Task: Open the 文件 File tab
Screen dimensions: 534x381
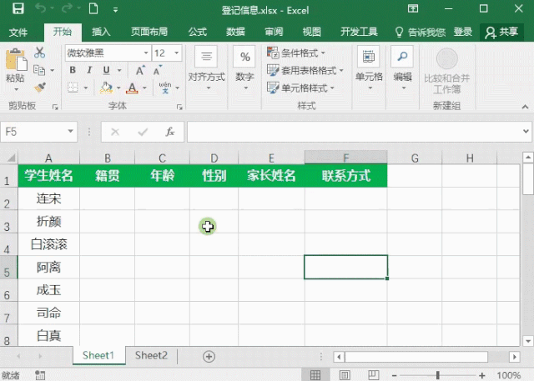Action: (18, 33)
